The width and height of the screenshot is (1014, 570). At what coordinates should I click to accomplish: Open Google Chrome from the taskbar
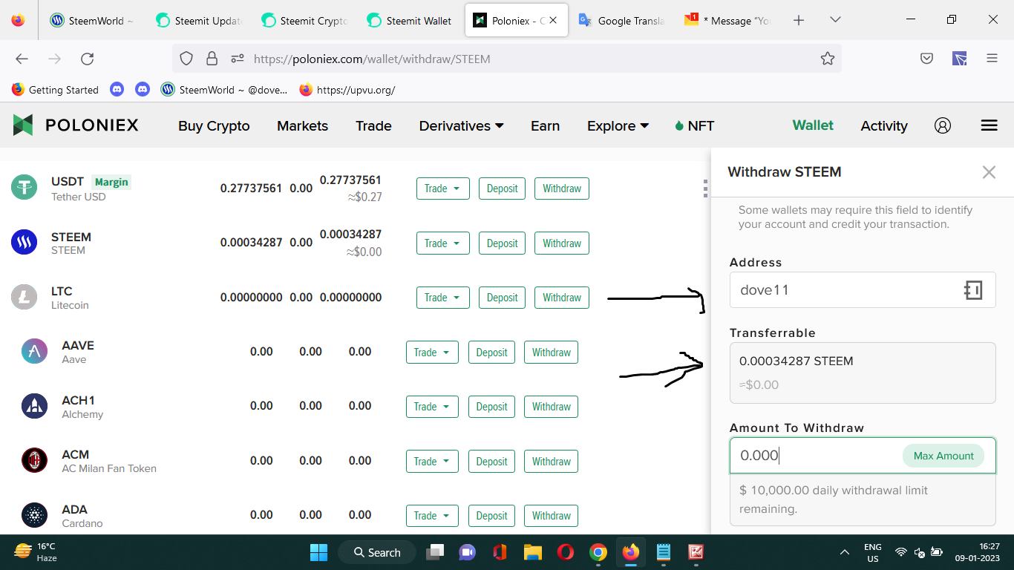pos(598,552)
